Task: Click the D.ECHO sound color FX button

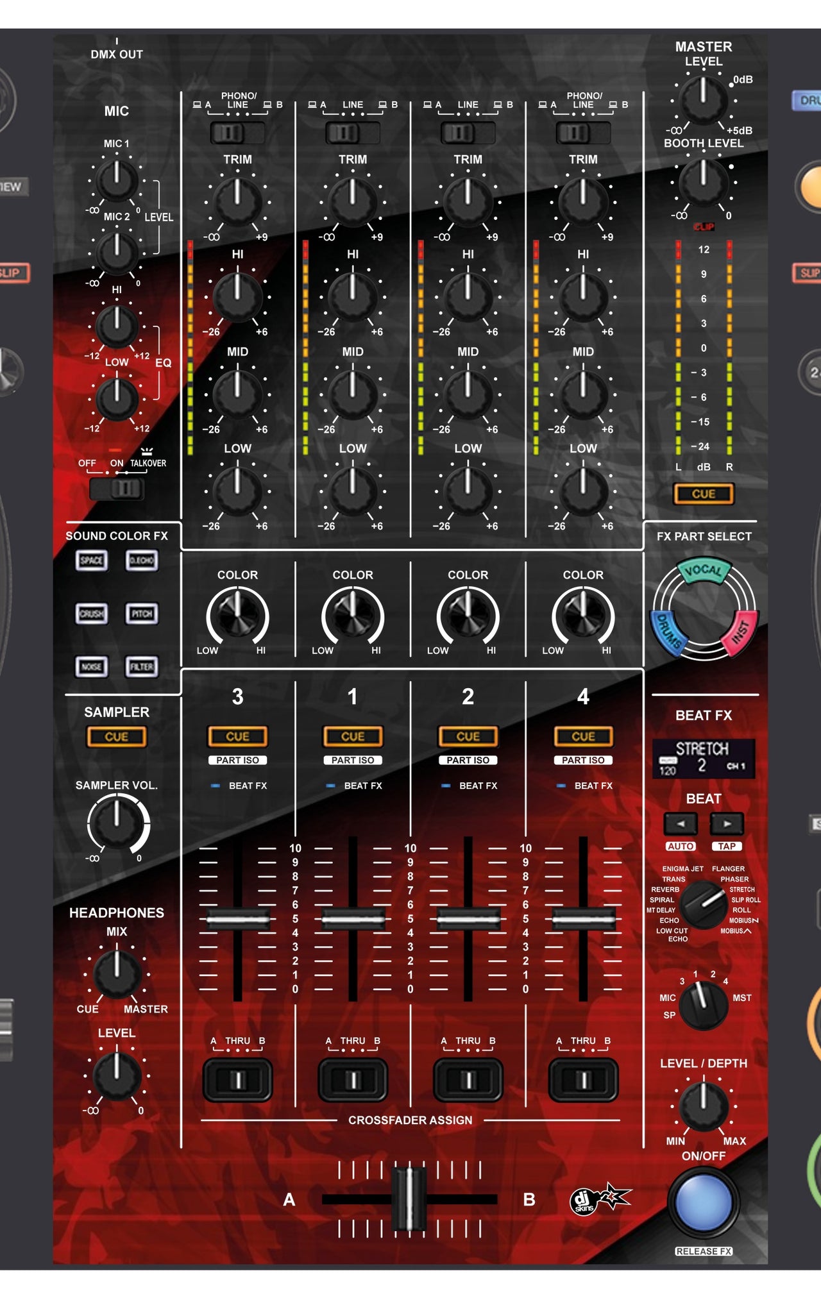Action: pos(142,560)
